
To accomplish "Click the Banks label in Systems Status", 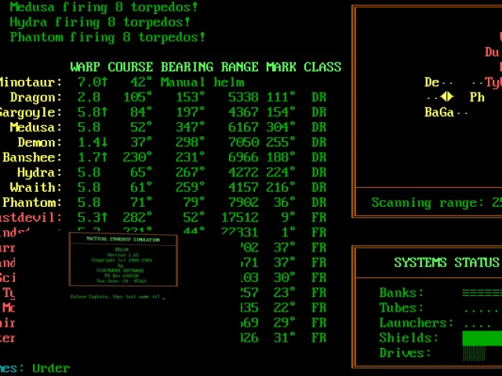I will pos(401,292).
